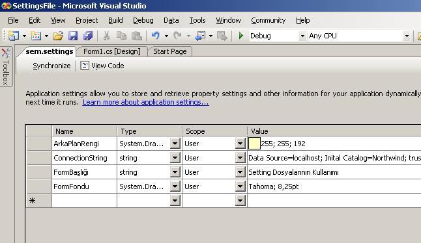Open the Type dropdown for ArkaPlanRengi
Screen dimensions: 421x243
coord(175,144)
